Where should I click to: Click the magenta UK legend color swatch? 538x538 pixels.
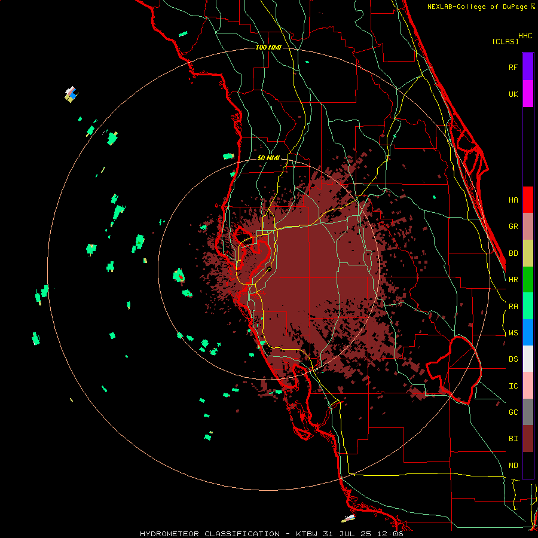[x=528, y=94]
